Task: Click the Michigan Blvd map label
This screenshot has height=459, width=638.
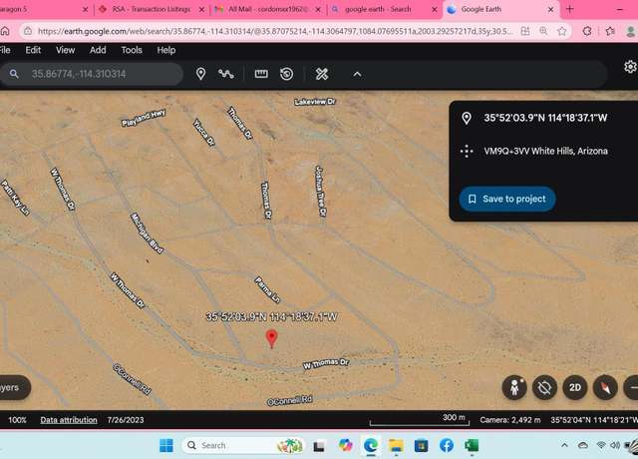Action: 147,233
